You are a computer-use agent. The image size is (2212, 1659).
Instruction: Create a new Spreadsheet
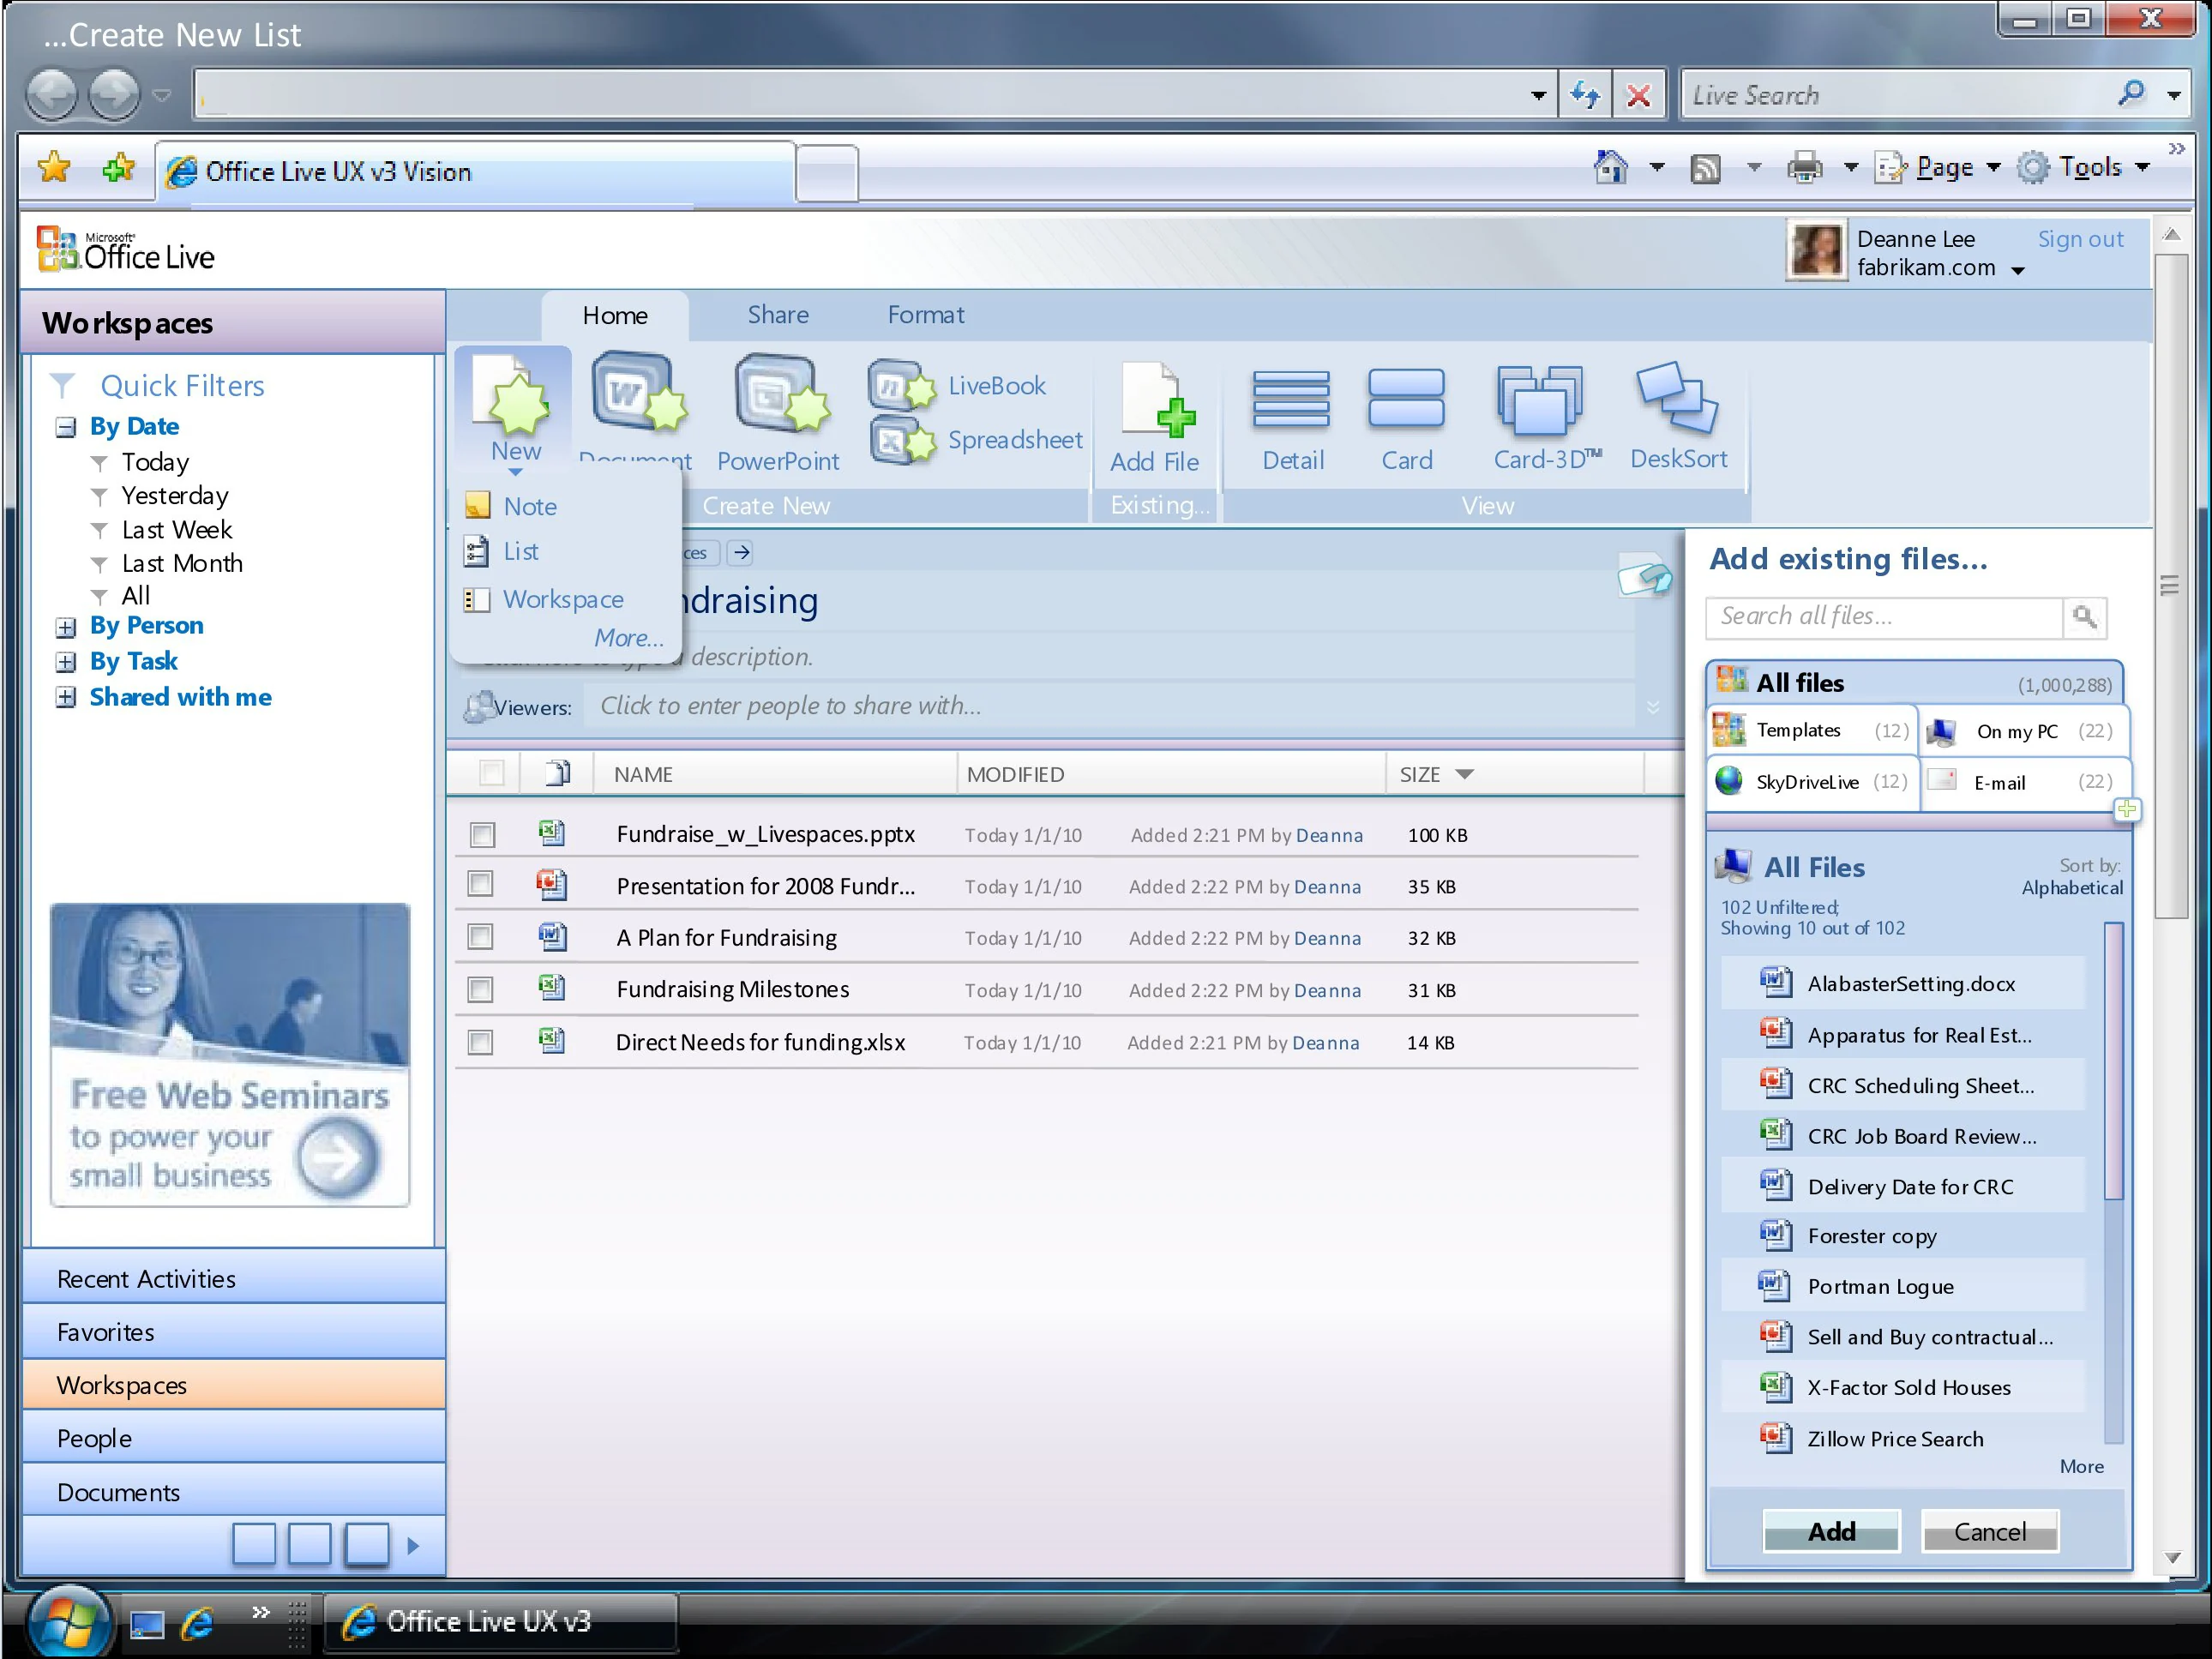click(x=975, y=440)
